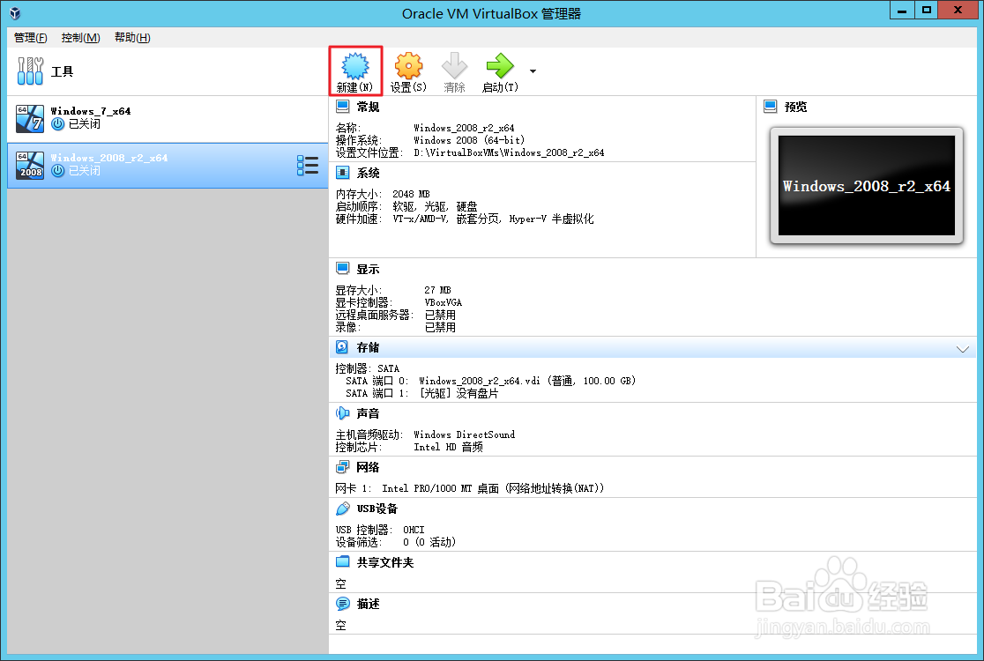
Task: Minimize the VirtualBox Manager window
Action: point(902,10)
